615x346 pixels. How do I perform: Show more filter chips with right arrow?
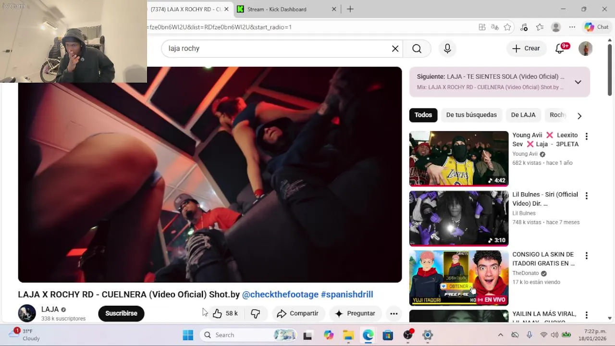(x=579, y=116)
